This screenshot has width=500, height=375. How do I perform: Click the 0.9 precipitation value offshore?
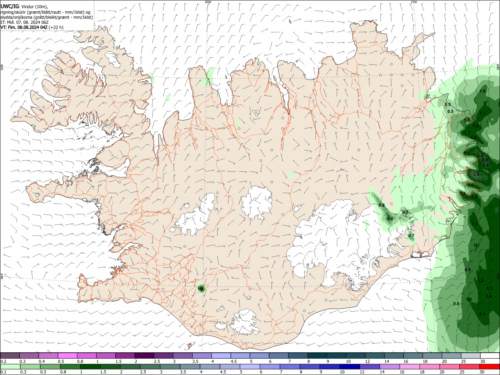click(x=468, y=270)
